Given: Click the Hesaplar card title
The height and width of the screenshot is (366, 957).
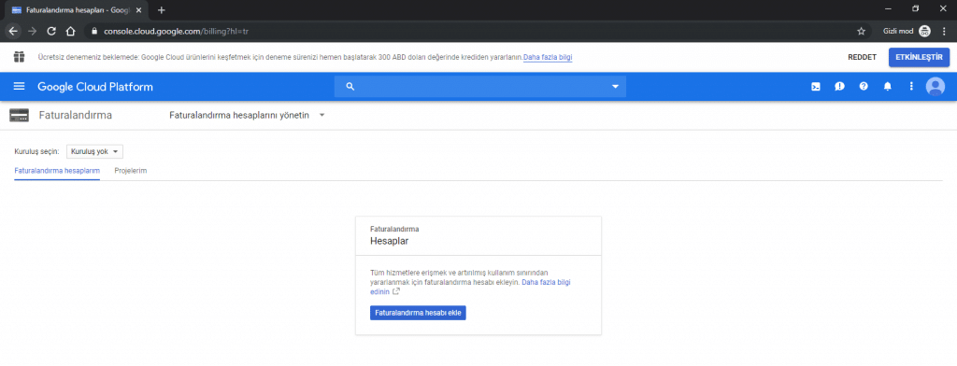Looking at the screenshot, I should click(390, 241).
